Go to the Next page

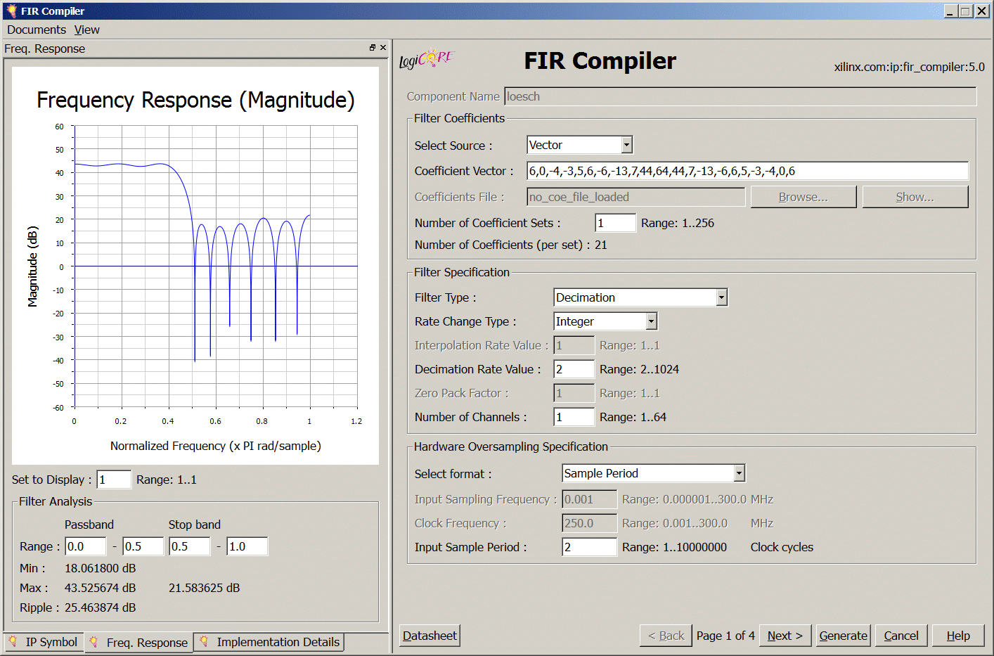(x=785, y=636)
